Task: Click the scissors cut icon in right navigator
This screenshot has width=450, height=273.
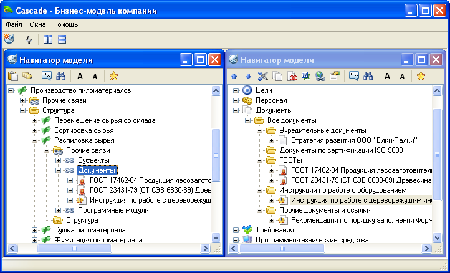Action: click(x=262, y=76)
